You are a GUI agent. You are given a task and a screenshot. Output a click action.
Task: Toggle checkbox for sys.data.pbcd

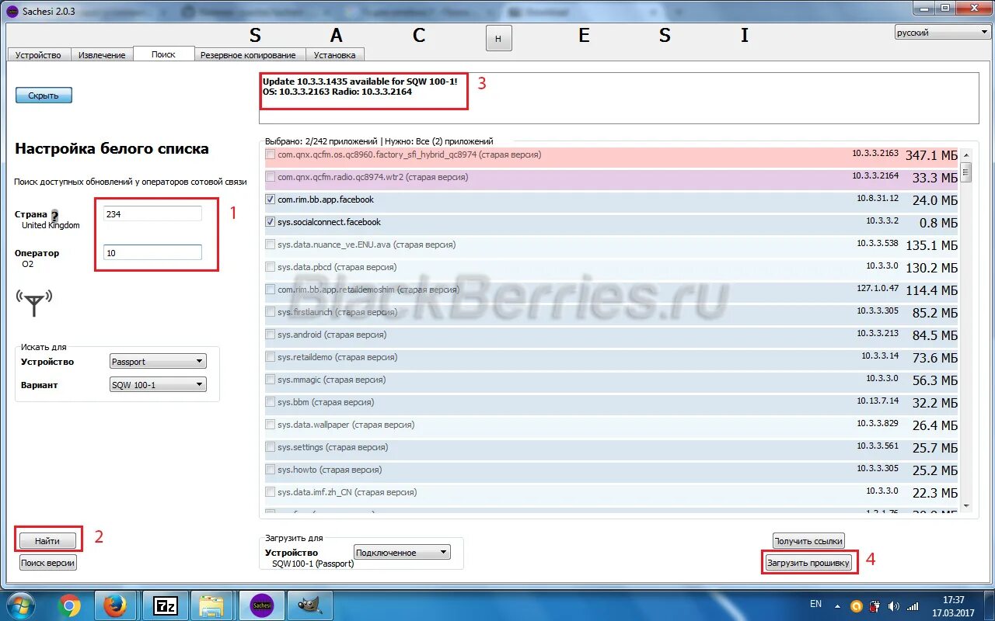[270, 267]
